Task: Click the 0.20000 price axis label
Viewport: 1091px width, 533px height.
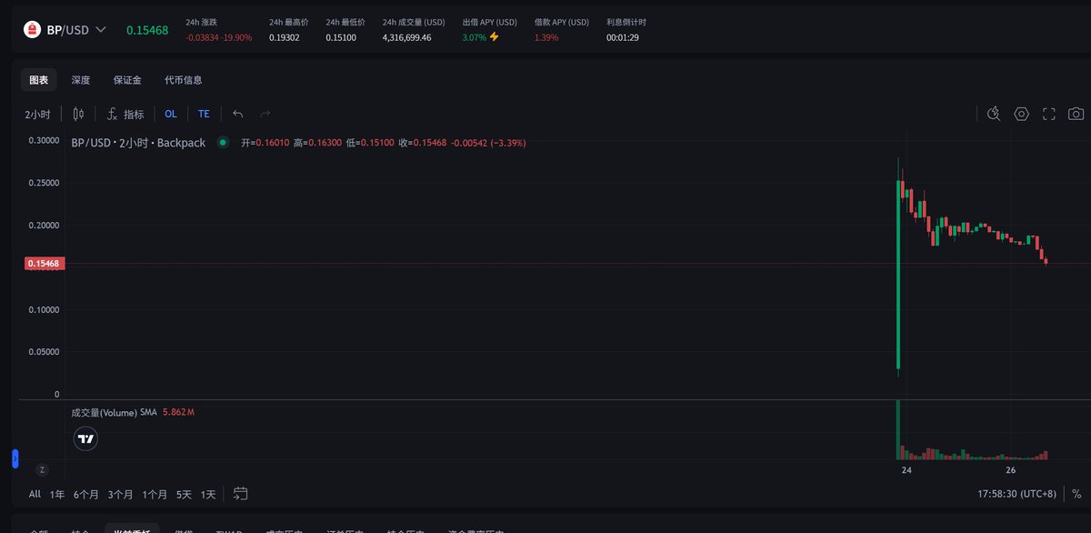Action: pyautogui.click(x=44, y=225)
